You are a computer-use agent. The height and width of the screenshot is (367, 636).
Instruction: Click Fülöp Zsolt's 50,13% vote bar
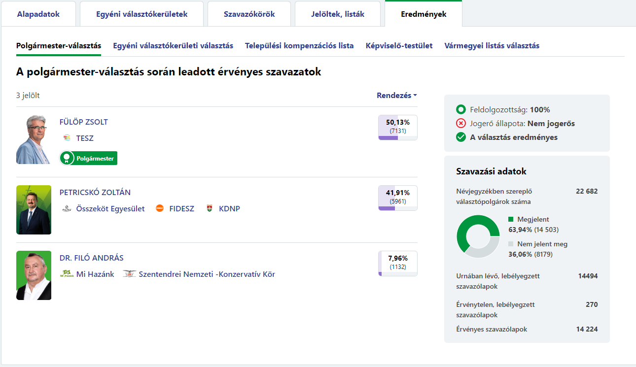(397, 128)
